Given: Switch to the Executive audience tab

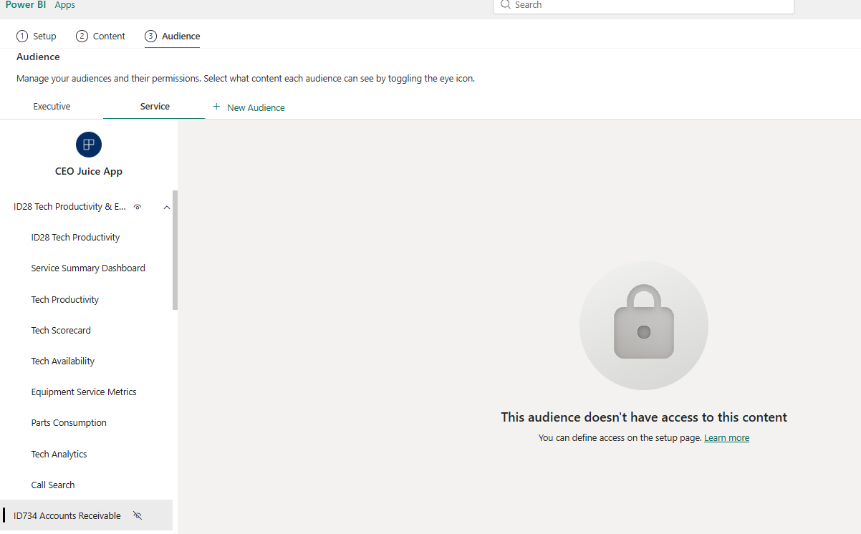Looking at the screenshot, I should (x=52, y=107).
